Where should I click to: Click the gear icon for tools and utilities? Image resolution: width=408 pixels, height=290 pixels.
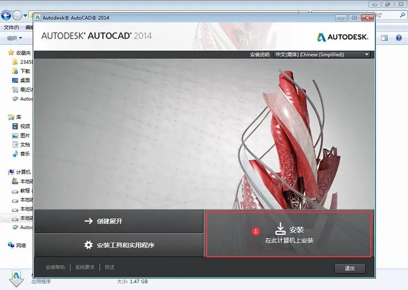(88, 245)
